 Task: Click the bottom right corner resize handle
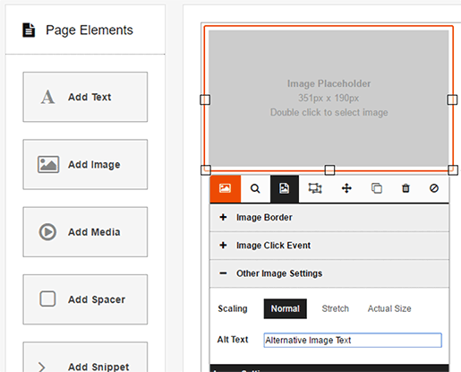453,170
